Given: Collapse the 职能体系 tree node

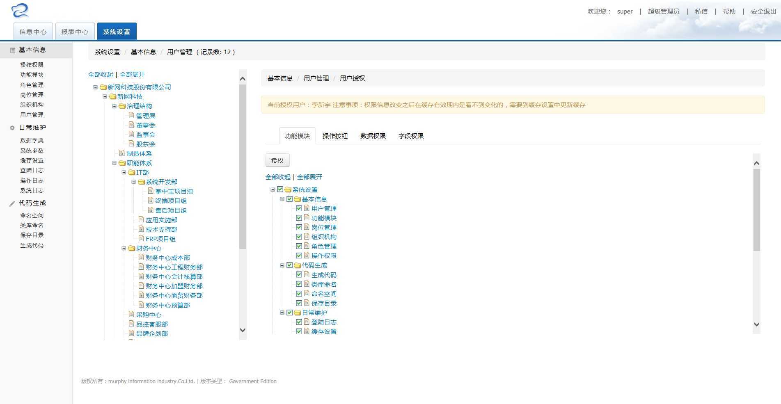Looking at the screenshot, I should point(114,163).
